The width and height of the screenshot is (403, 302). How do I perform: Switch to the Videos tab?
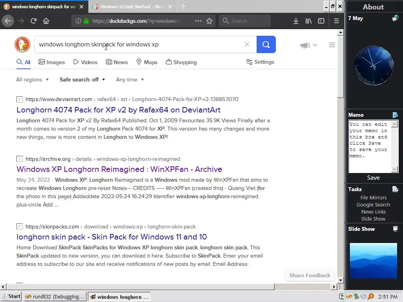click(x=85, y=62)
